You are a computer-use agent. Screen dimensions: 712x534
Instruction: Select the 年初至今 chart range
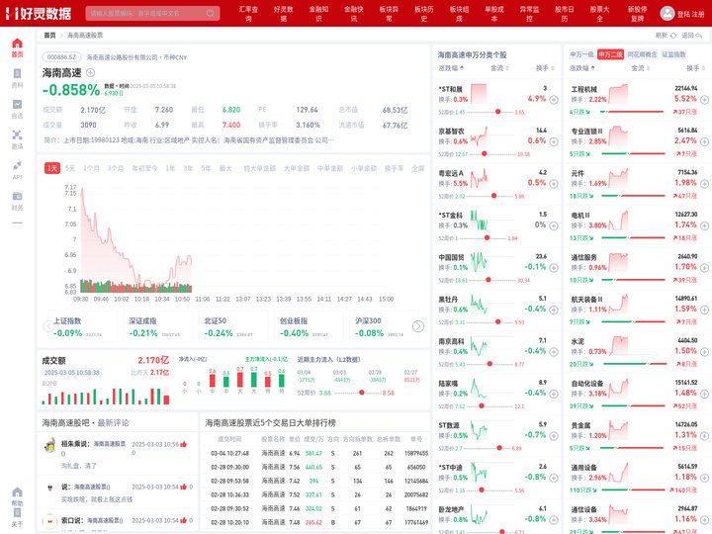tap(144, 168)
